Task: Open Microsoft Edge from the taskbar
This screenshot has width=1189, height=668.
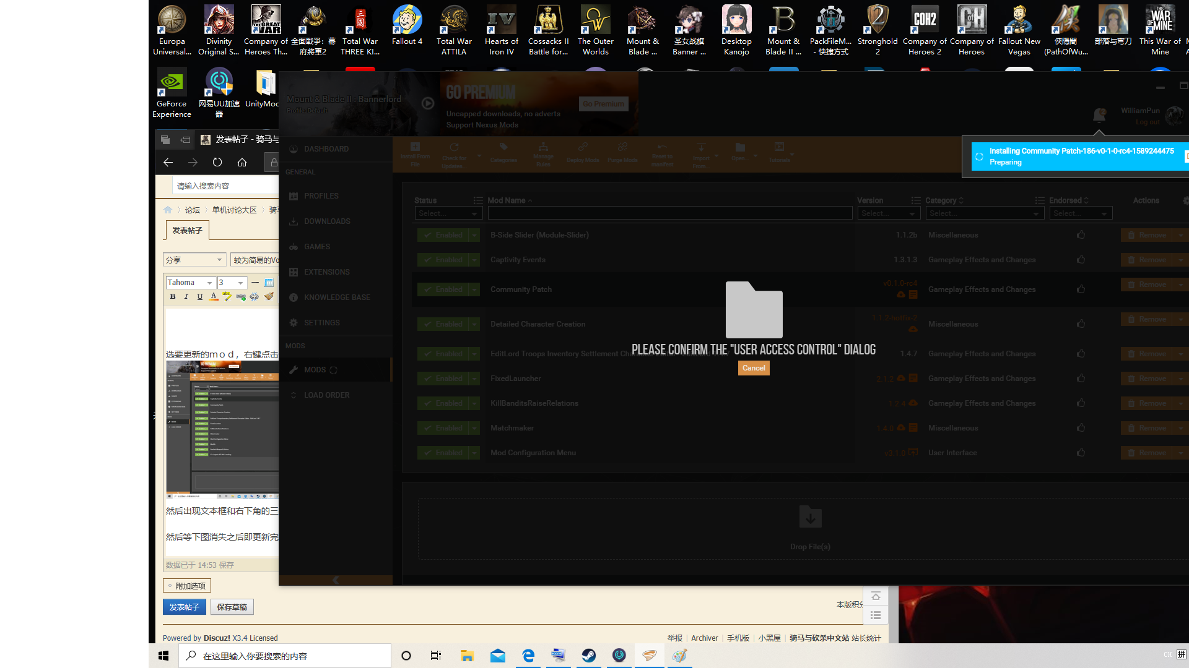Action: pyautogui.click(x=528, y=656)
